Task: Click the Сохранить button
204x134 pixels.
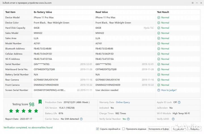Action: click(178, 129)
